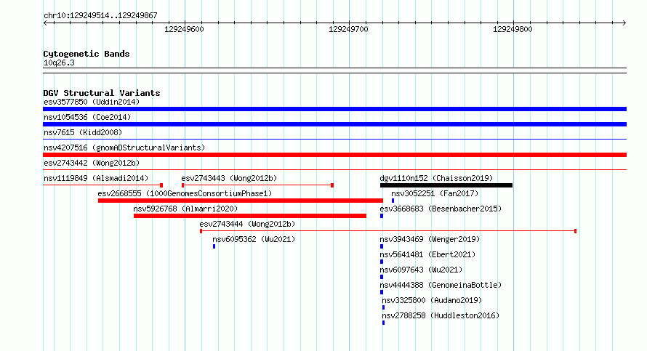This screenshot has height=351, width=647.
Task: Click the esv3577850 (Uddin2014) variant label
Action: (92, 102)
